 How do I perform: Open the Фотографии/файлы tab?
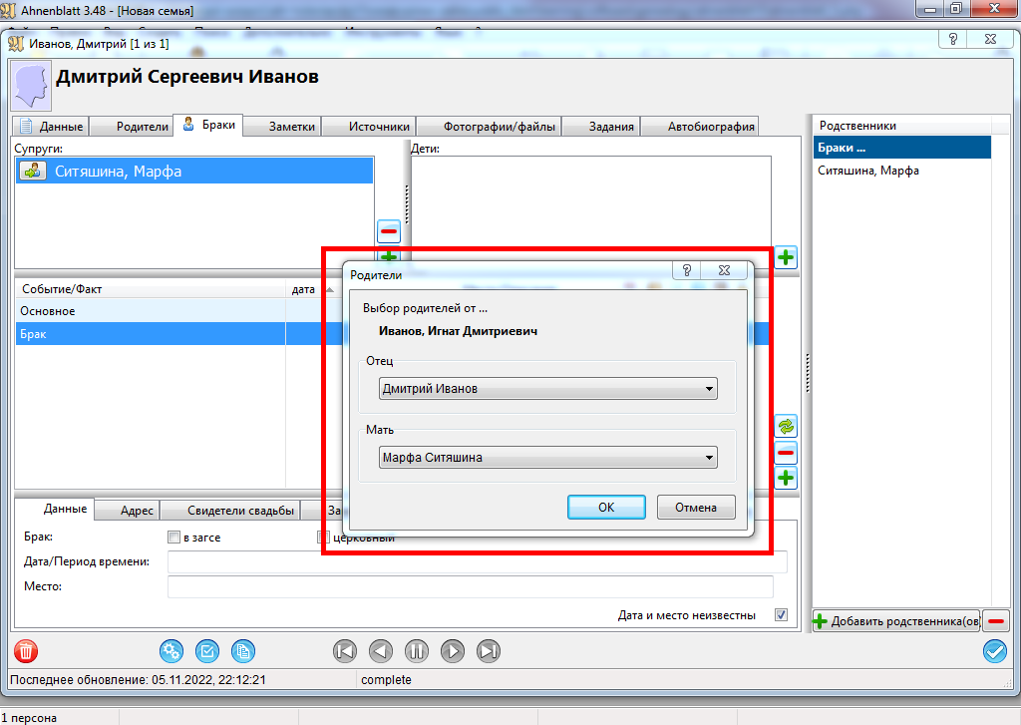click(x=488, y=127)
